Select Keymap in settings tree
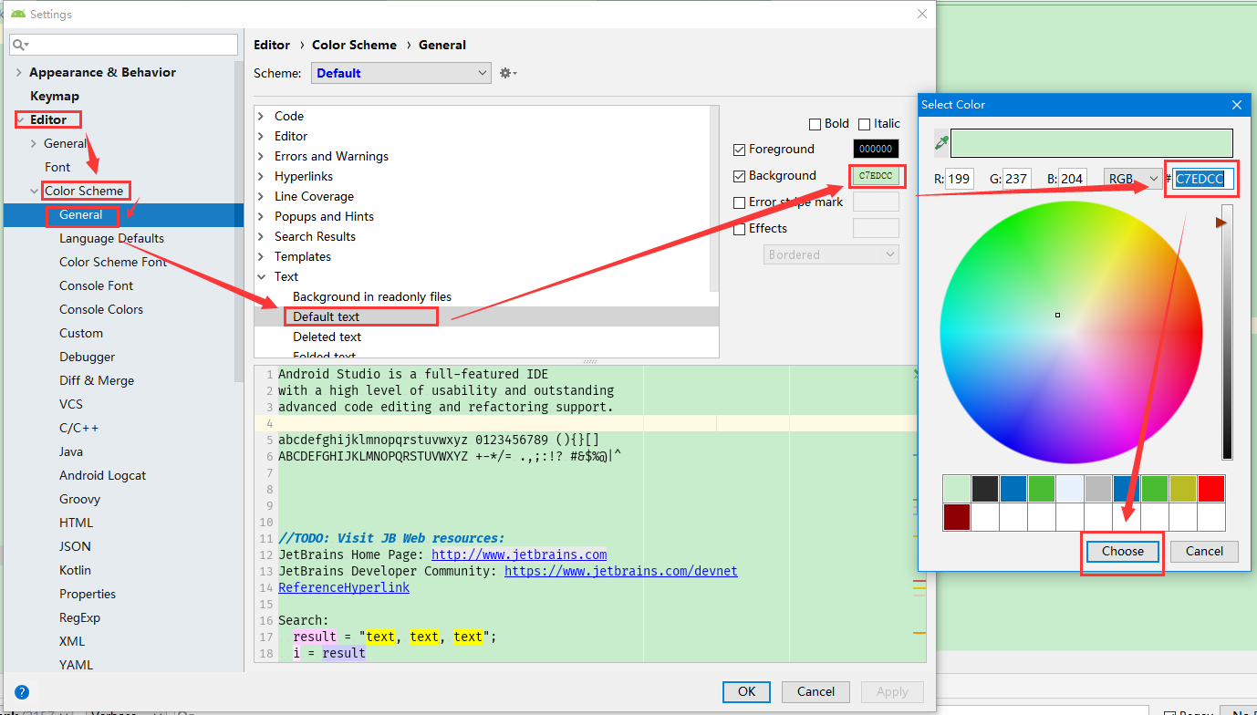1257x715 pixels. tap(55, 96)
